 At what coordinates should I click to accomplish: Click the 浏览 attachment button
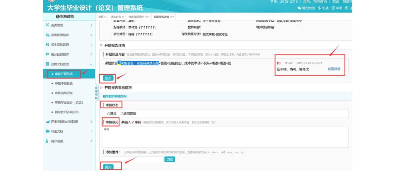tap(169, 159)
